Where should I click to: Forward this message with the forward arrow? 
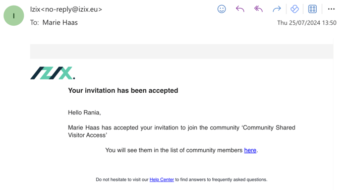coord(276,9)
